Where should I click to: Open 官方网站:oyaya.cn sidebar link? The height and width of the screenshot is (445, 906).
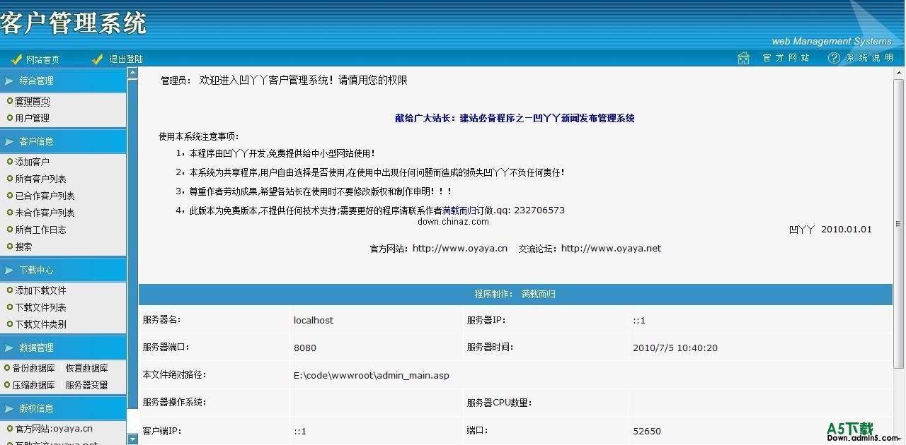tap(54, 428)
